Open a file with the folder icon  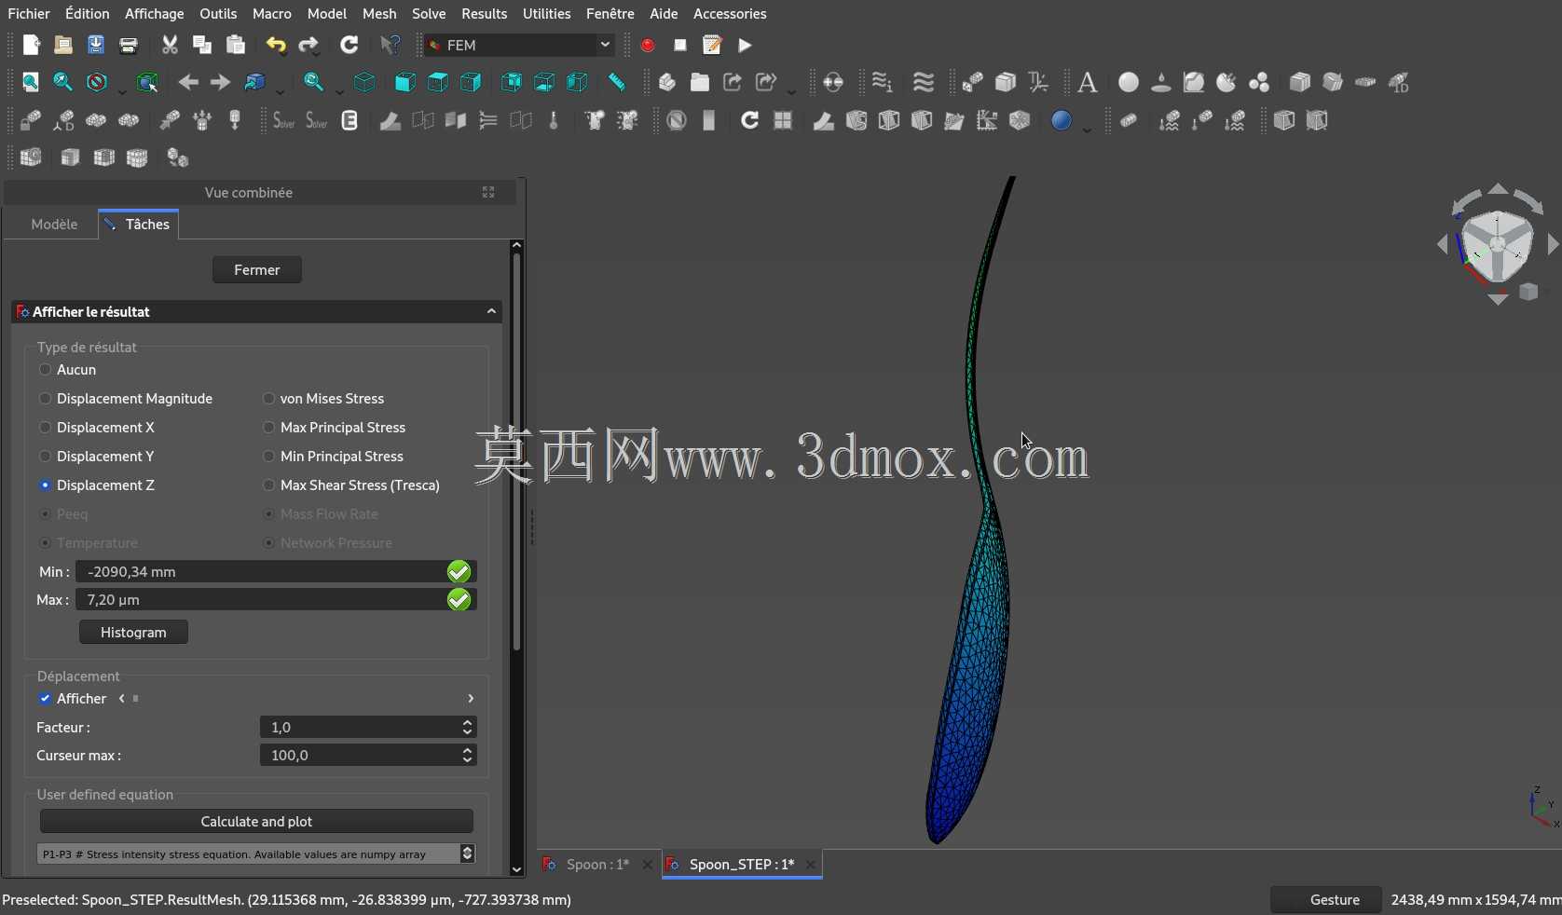(x=62, y=45)
